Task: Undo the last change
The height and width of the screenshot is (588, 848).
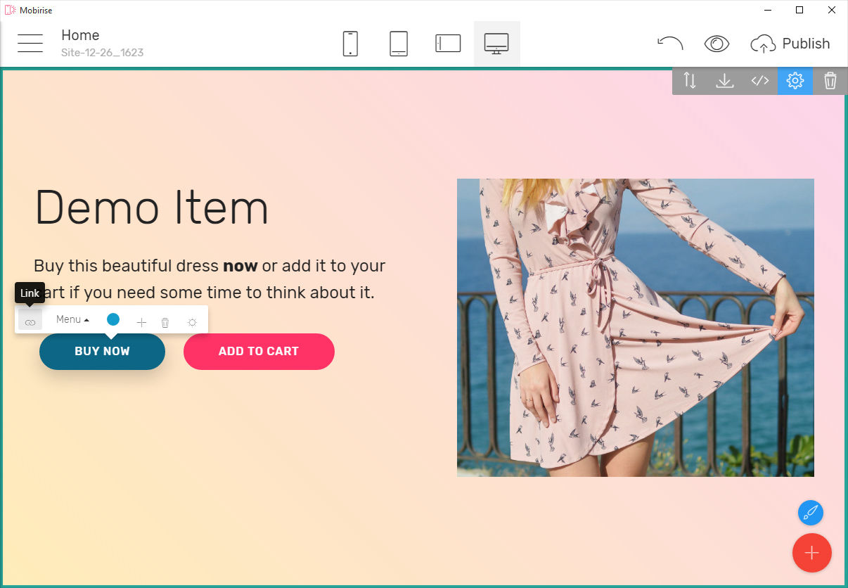Action: coord(670,43)
